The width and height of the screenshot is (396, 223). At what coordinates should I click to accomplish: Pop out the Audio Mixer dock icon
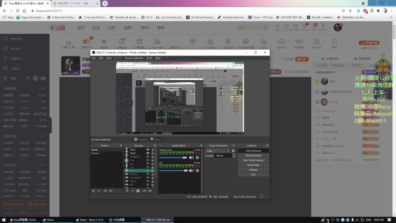click(201, 146)
